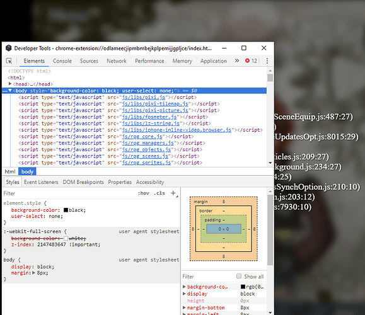
Task: Click the DevTools logo in the title bar
Action: pyautogui.click(x=9, y=48)
